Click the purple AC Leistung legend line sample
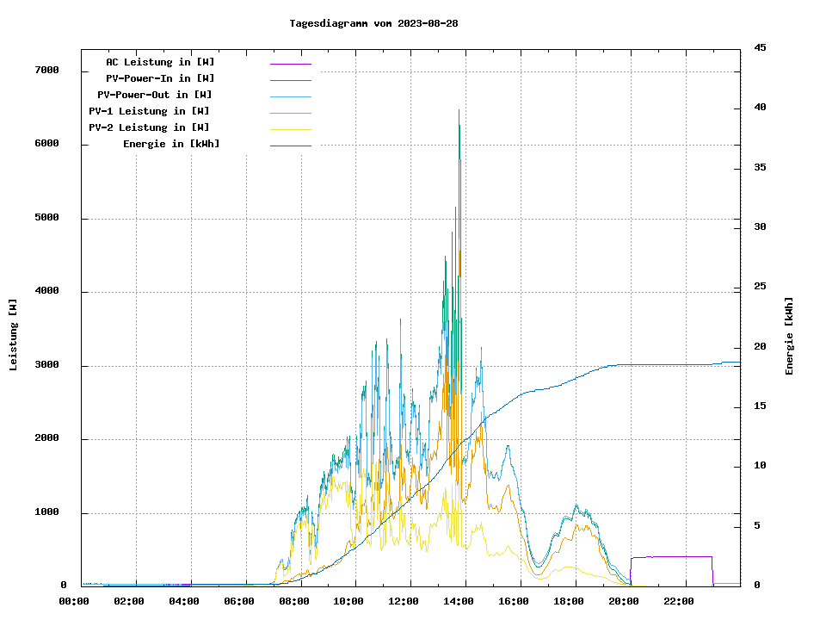 [290, 64]
